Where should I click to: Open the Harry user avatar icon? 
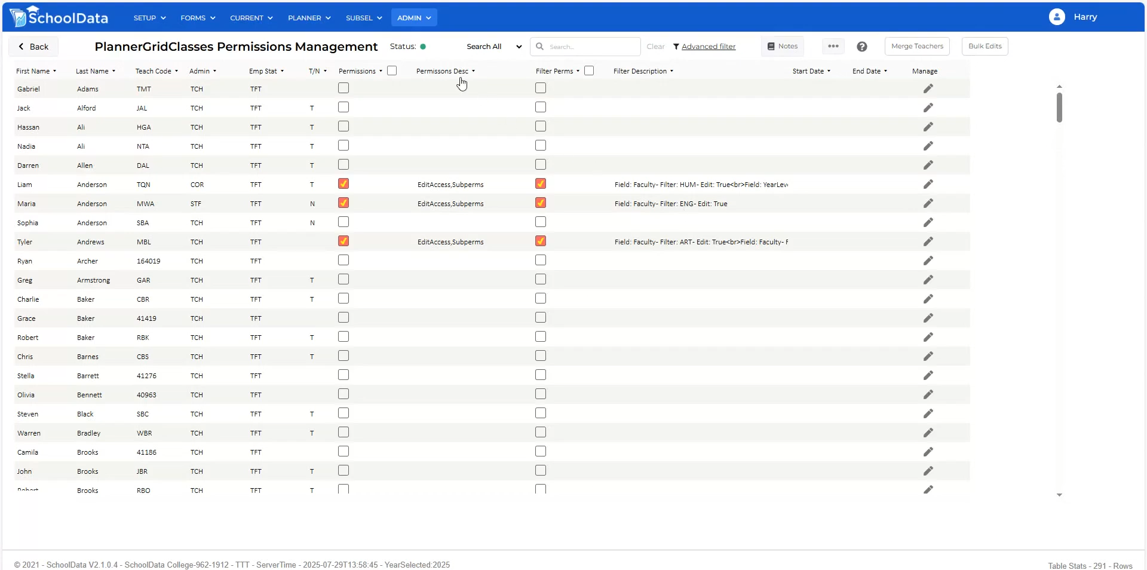(1057, 17)
